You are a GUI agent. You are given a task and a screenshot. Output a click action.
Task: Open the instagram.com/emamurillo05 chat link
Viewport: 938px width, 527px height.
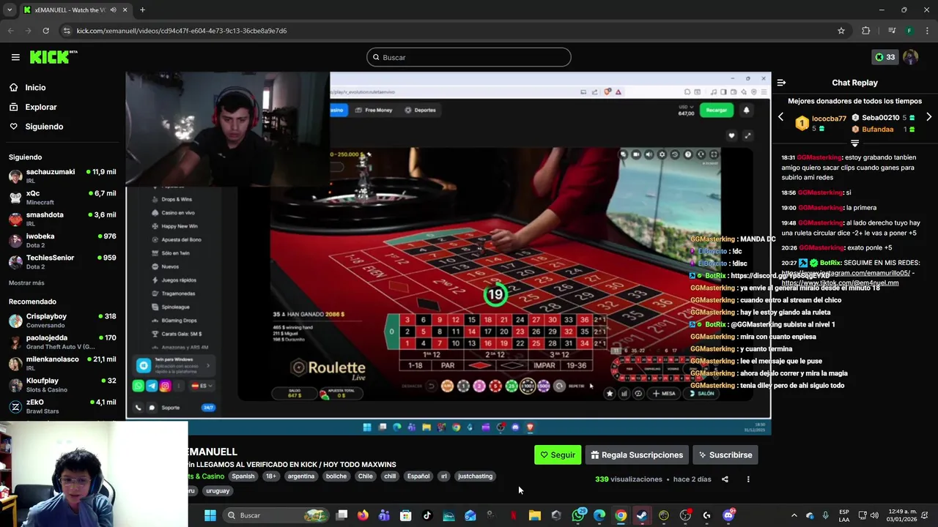pyautogui.click(x=846, y=273)
